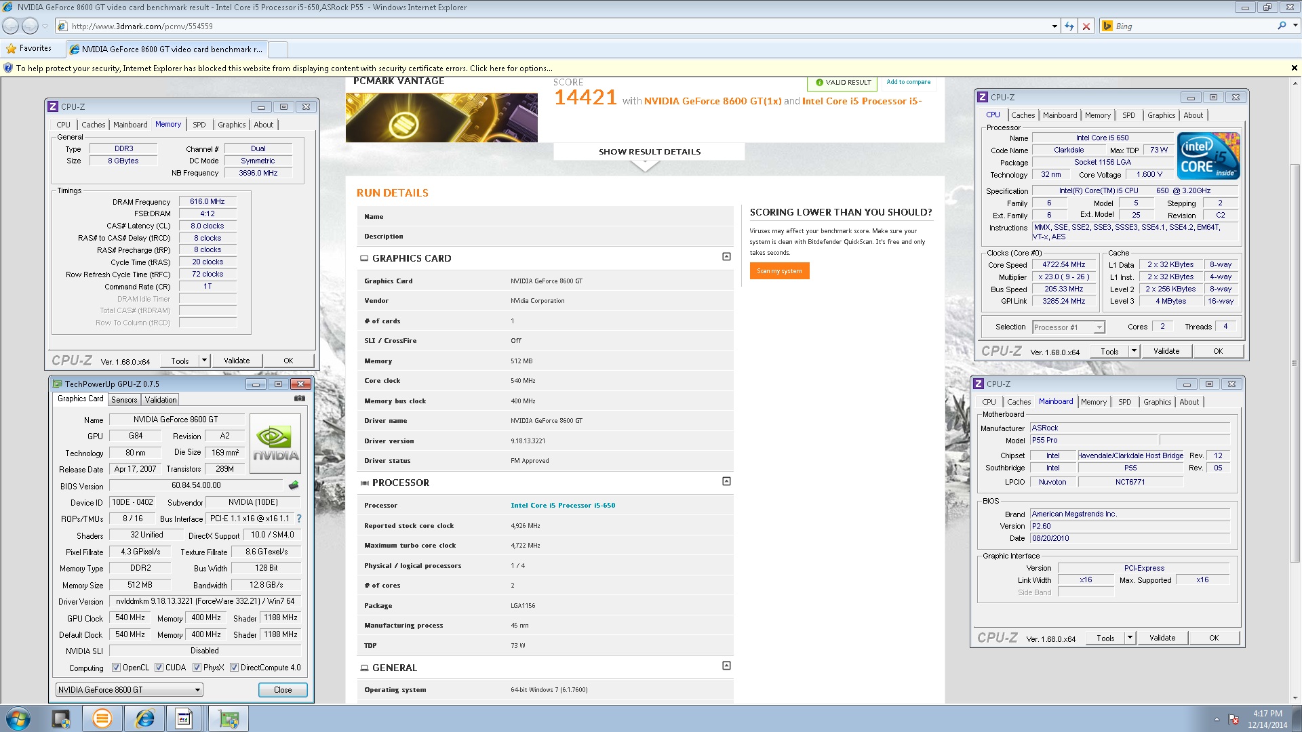Open the Tools dropdown arrow in CPU-Z Mainboard window
This screenshot has height=732, width=1302.
[1130, 638]
